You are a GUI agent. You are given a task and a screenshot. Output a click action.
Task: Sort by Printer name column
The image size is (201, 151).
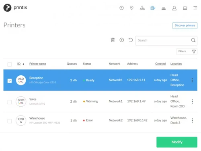38,64
